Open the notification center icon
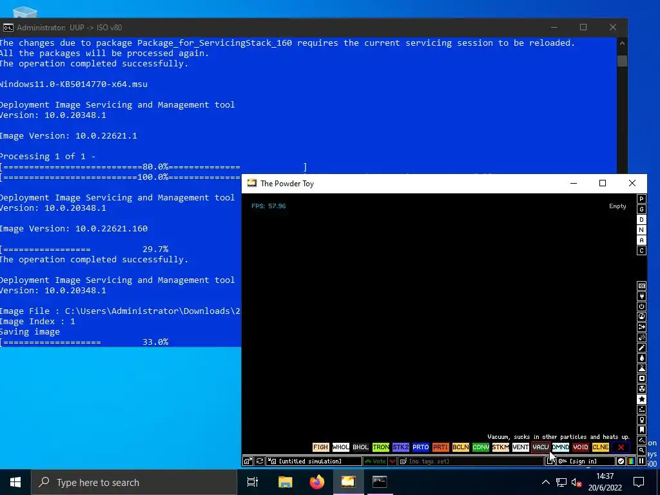This screenshot has height=495, width=660. click(x=639, y=482)
